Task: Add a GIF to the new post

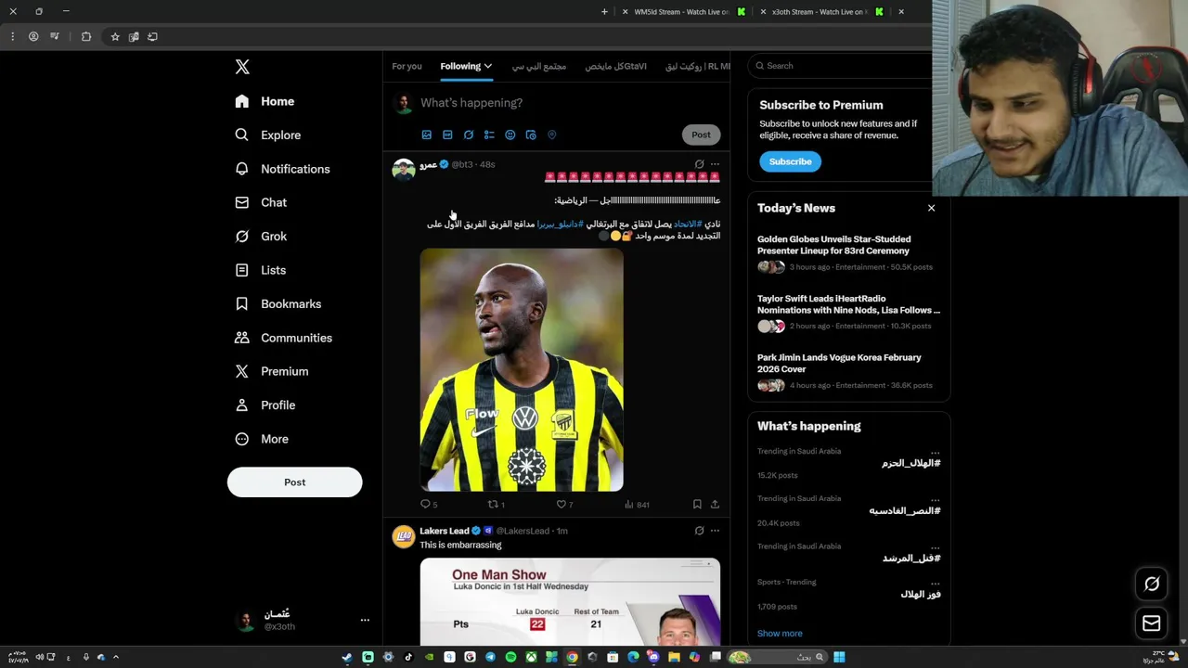Action: 447,135
